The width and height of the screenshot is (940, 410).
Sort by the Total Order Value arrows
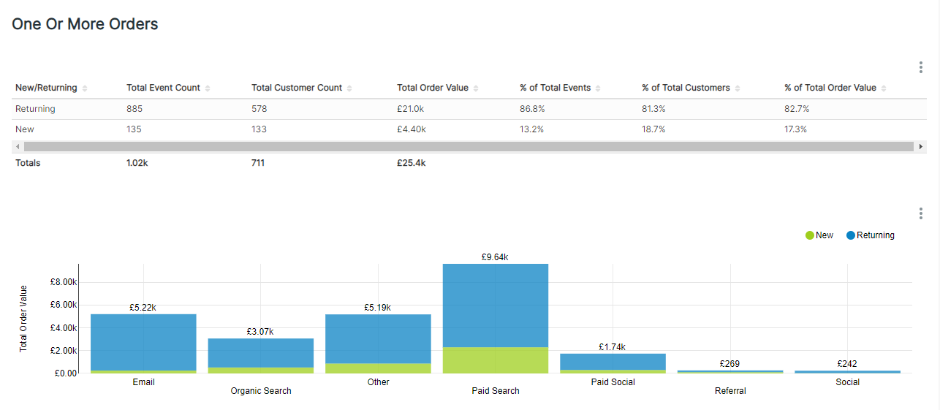tap(476, 88)
